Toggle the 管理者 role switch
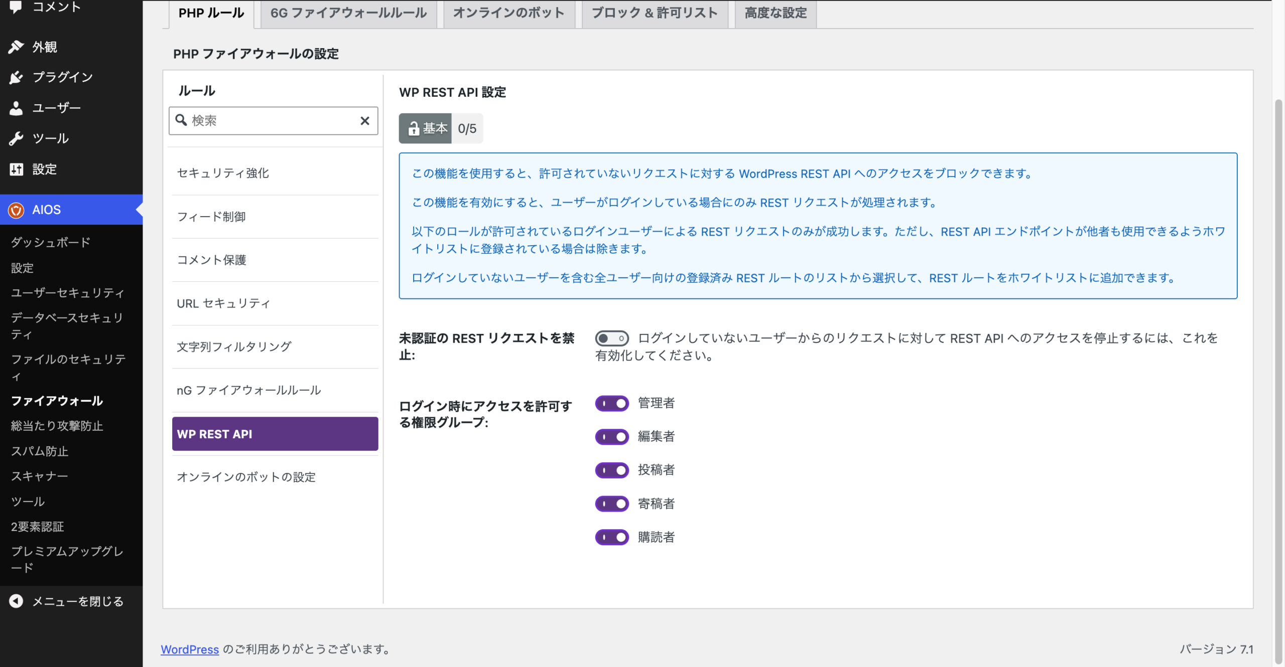Viewport: 1285px width, 667px height. pyautogui.click(x=611, y=403)
